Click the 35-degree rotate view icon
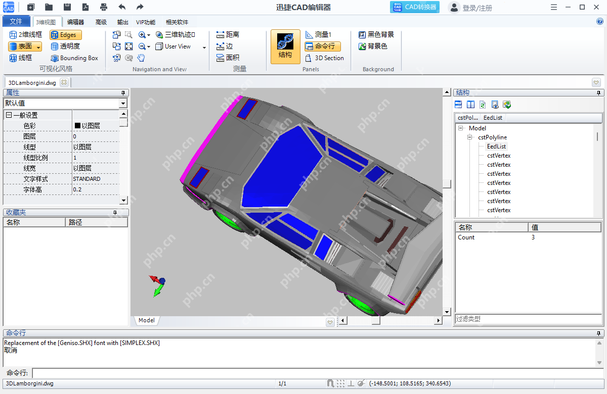The image size is (607, 394). tap(117, 58)
